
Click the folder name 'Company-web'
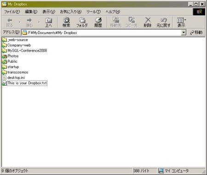pyautogui.click(x=19, y=45)
